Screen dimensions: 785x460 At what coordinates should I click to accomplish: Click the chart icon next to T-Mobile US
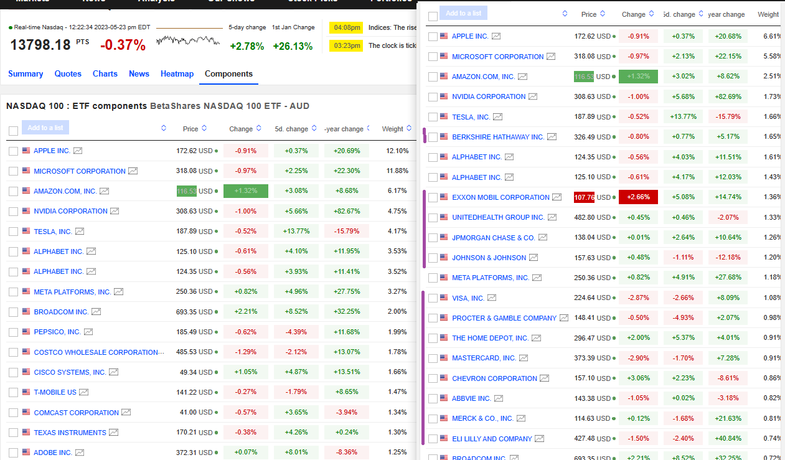[84, 392]
